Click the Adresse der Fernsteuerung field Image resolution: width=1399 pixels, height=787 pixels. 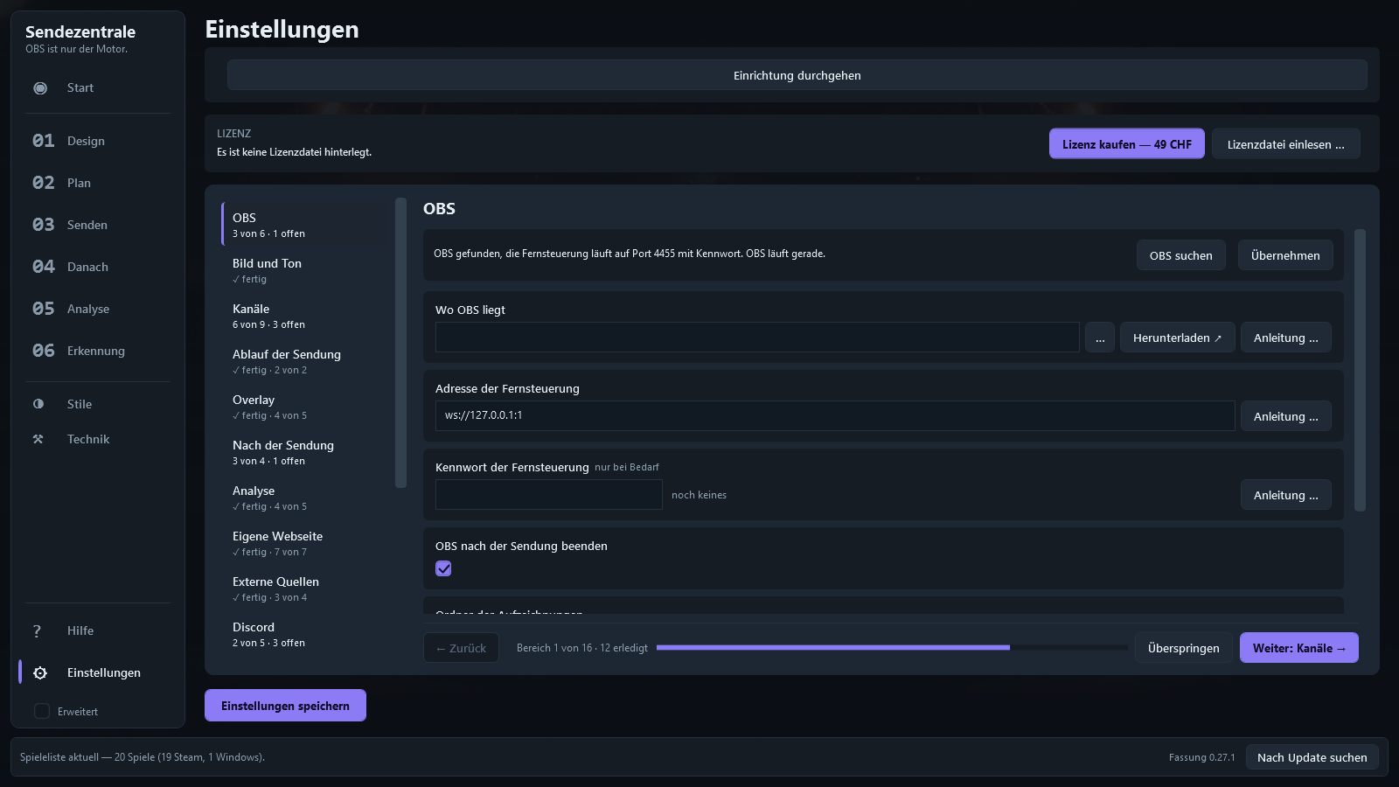[x=835, y=416]
